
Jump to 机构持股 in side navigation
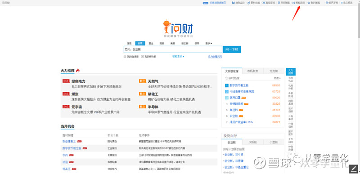[291, 87]
